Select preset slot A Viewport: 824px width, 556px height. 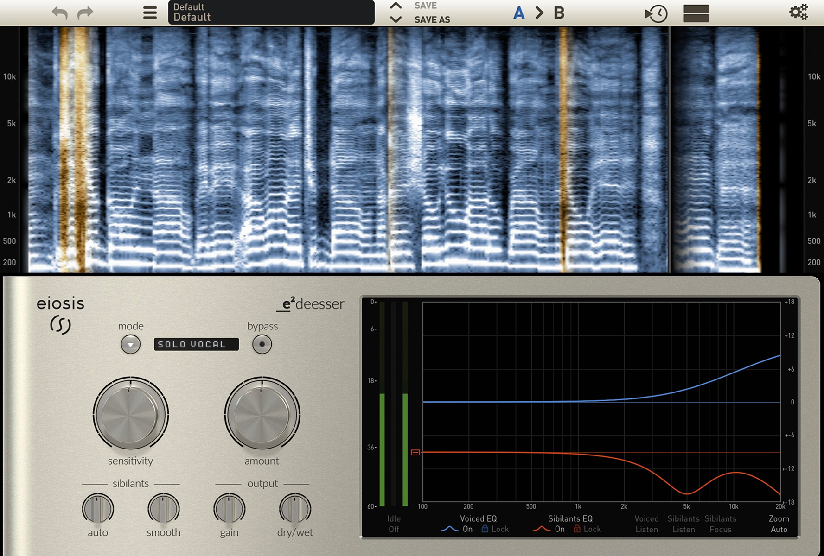click(x=519, y=13)
